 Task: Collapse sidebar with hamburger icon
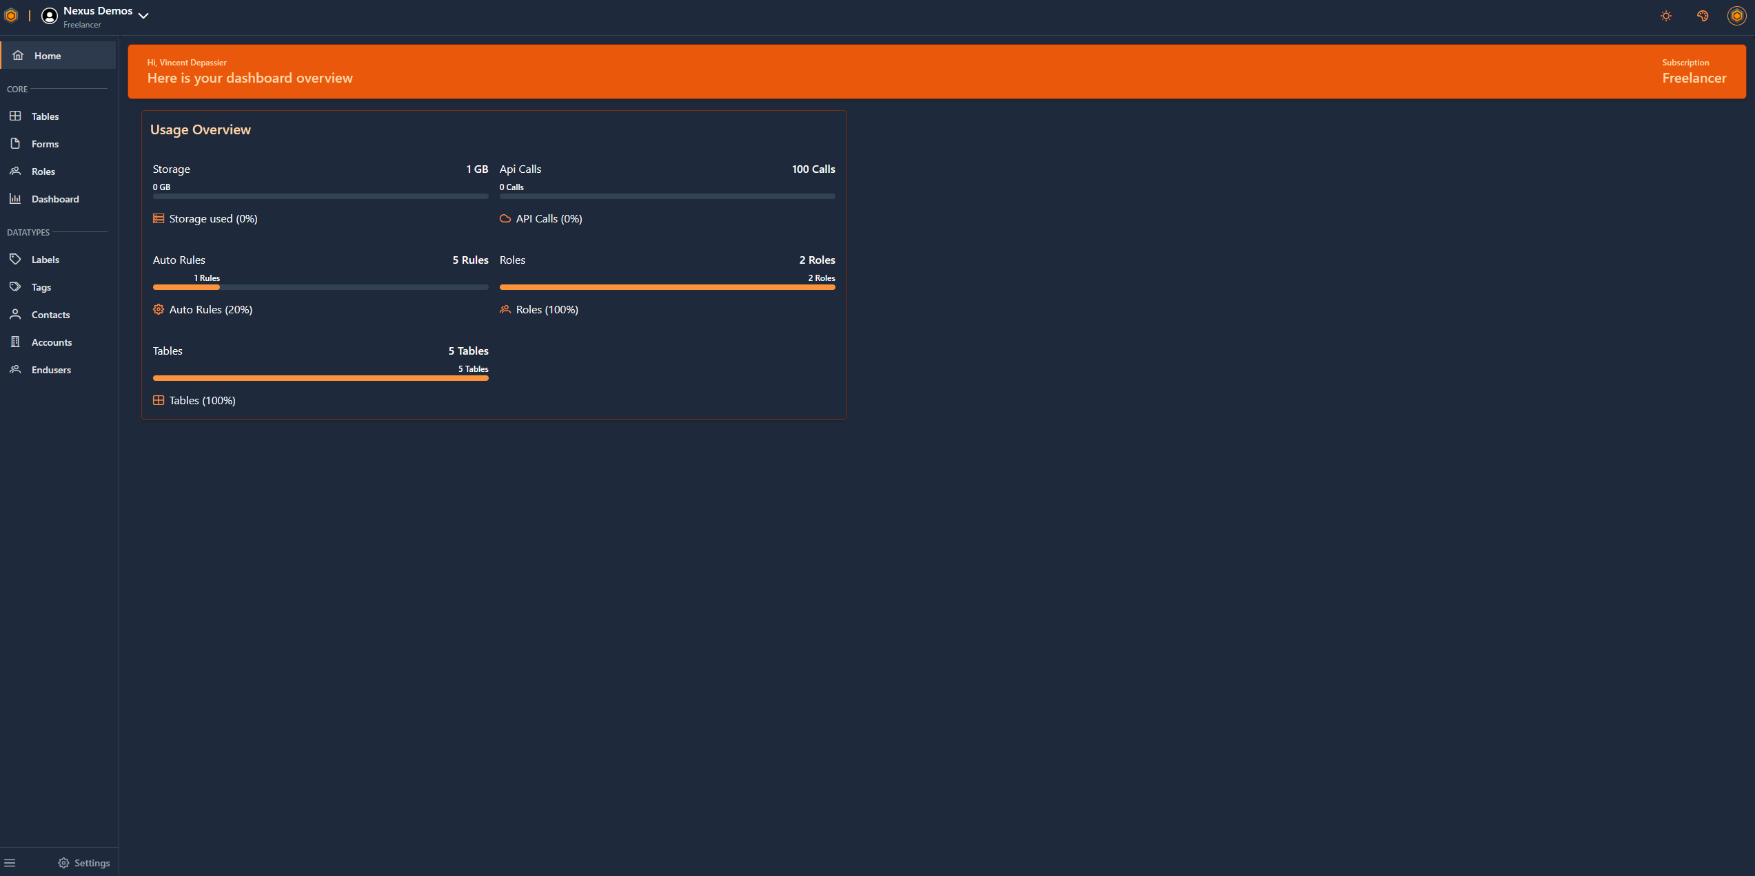tap(10, 863)
